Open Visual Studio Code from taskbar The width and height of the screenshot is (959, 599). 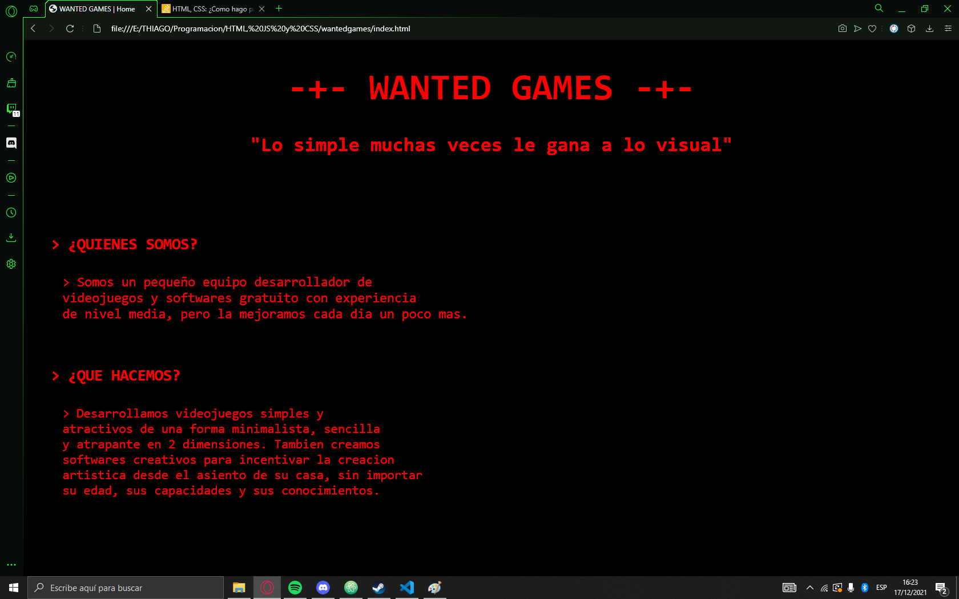point(407,588)
